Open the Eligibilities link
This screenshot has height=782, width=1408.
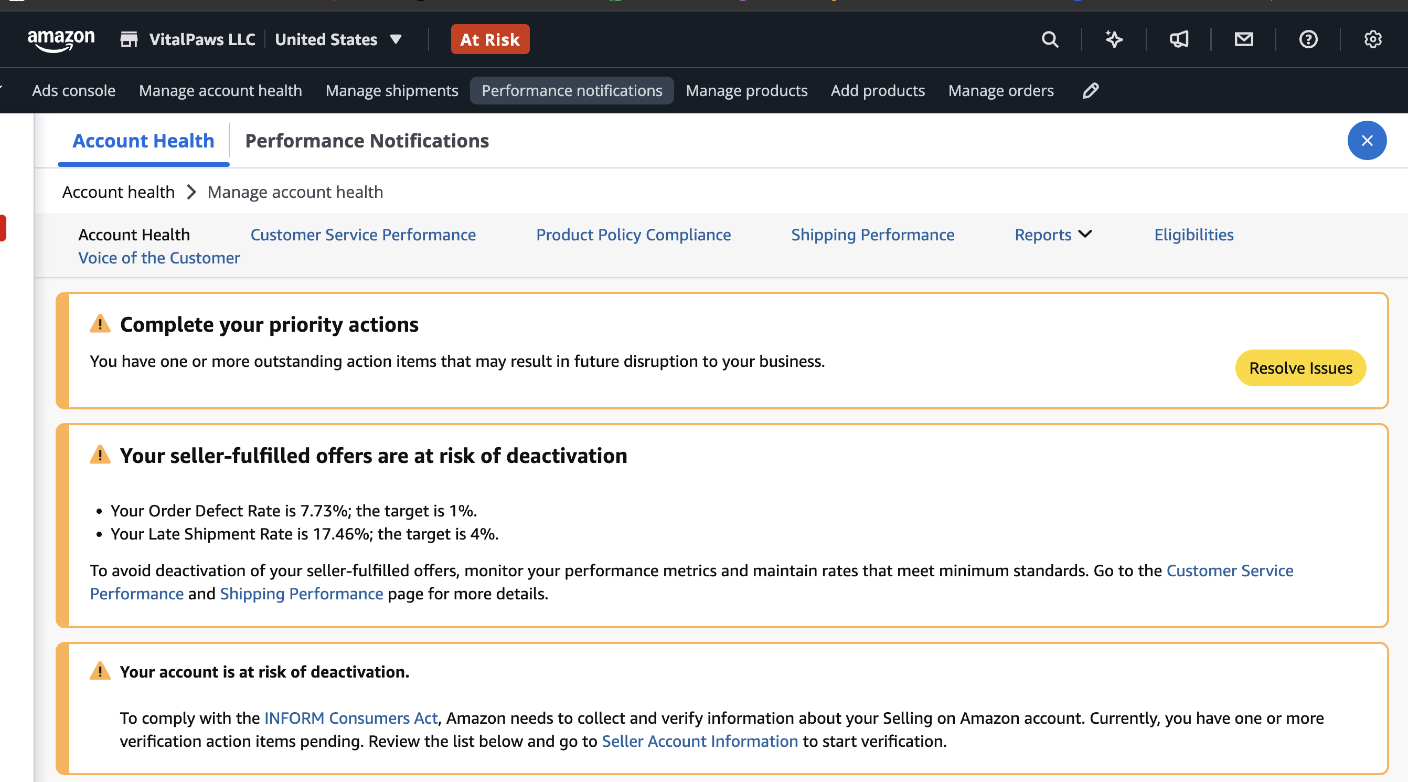(1194, 235)
